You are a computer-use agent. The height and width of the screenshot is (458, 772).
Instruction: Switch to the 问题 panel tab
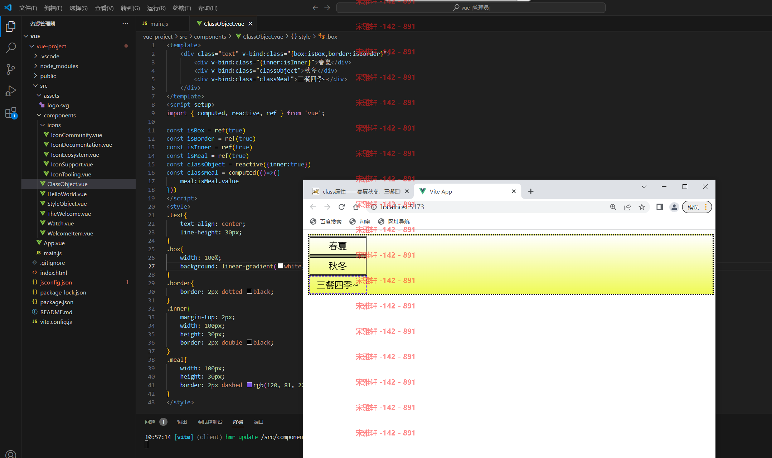click(x=150, y=422)
